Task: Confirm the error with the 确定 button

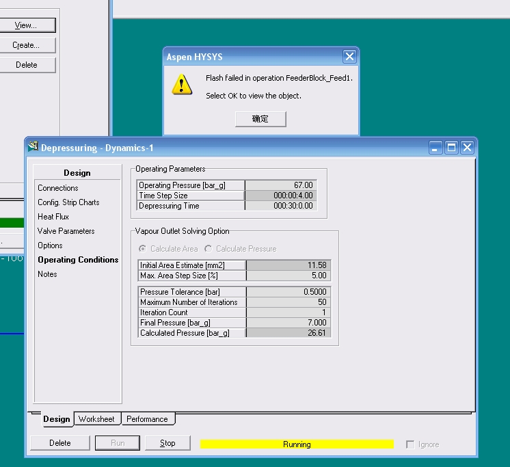Action: [260, 119]
